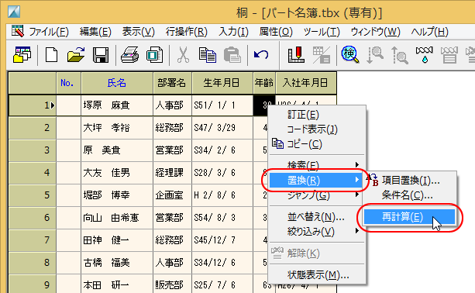Open the 行操作(R) menu
Screen dimensions: 475x293
coord(186,32)
